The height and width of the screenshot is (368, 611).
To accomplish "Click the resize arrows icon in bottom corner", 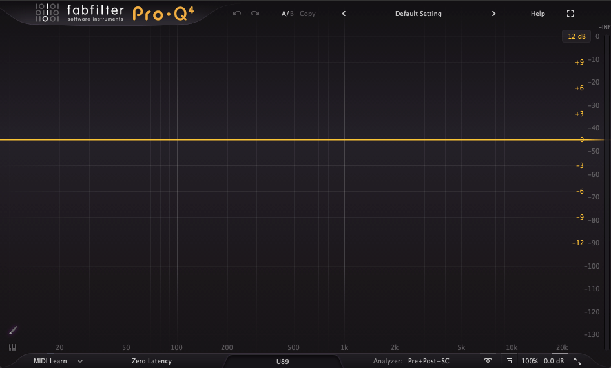I will coord(577,362).
